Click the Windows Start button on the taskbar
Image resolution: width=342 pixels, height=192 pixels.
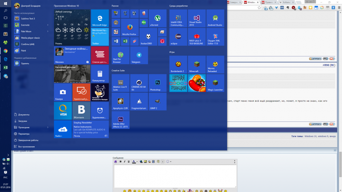tap(5, 3)
